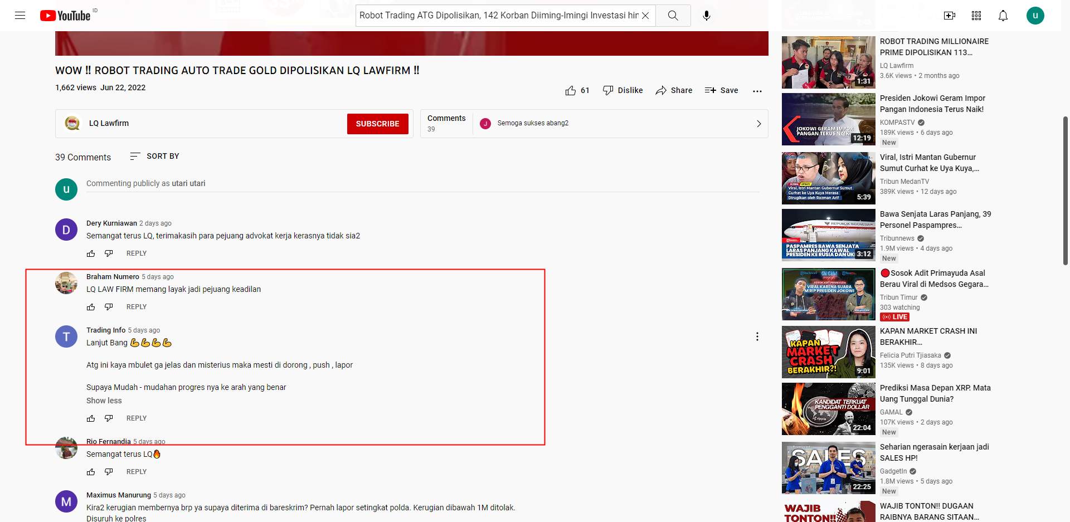Reply to Dery Kurniawan's comment

(137, 253)
